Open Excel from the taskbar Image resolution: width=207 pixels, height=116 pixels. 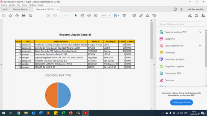pyautogui.click(x=63, y=113)
